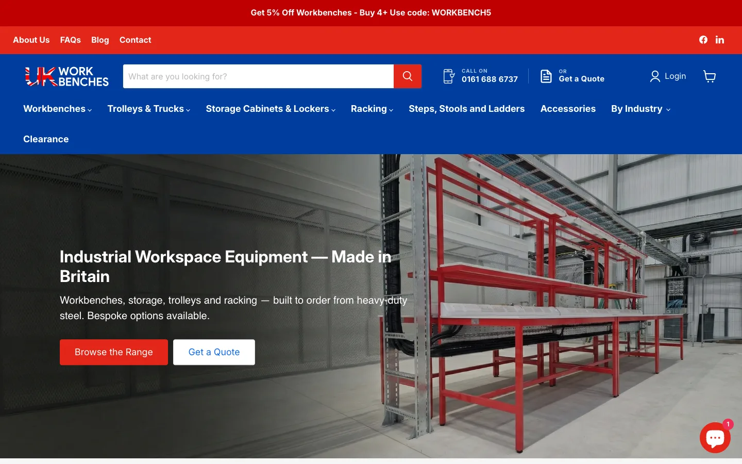Open the Contact link
The height and width of the screenshot is (464, 742).
click(x=136, y=40)
